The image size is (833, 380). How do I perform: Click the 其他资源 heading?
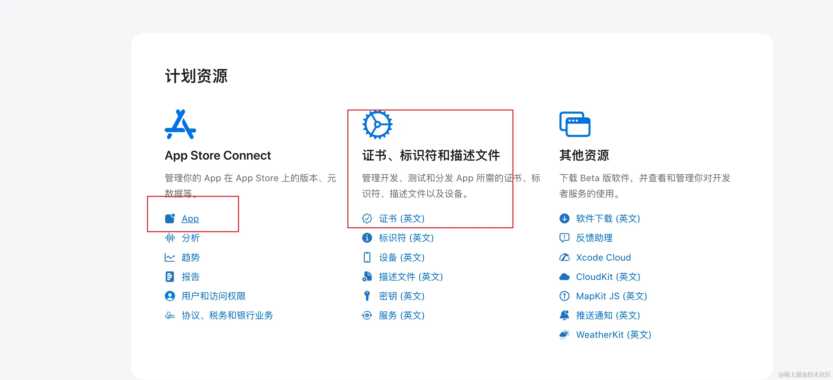584,155
